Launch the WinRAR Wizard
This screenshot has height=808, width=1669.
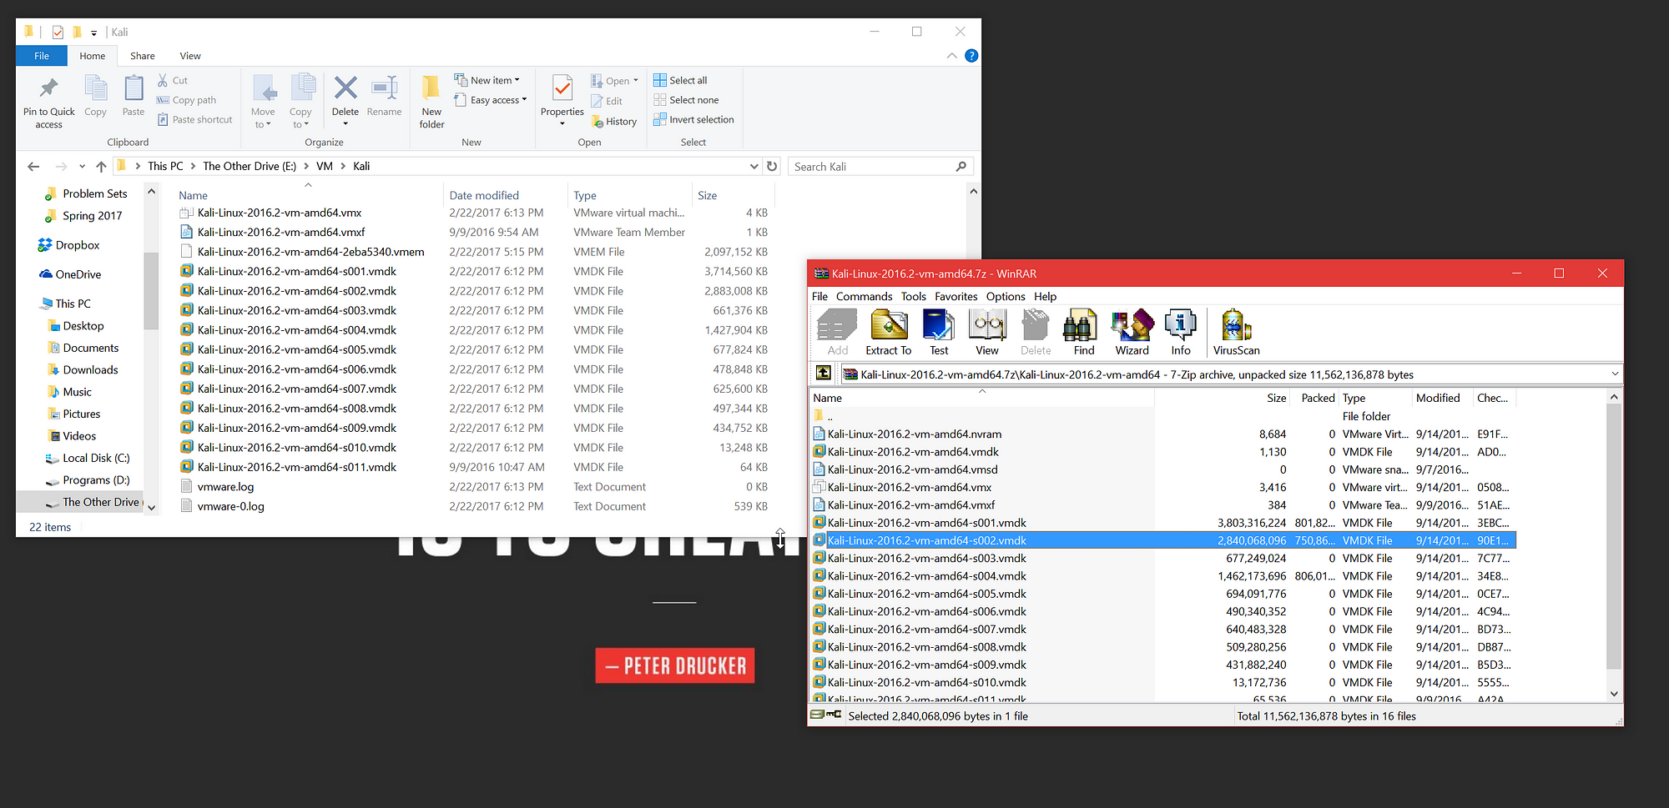coord(1132,332)
